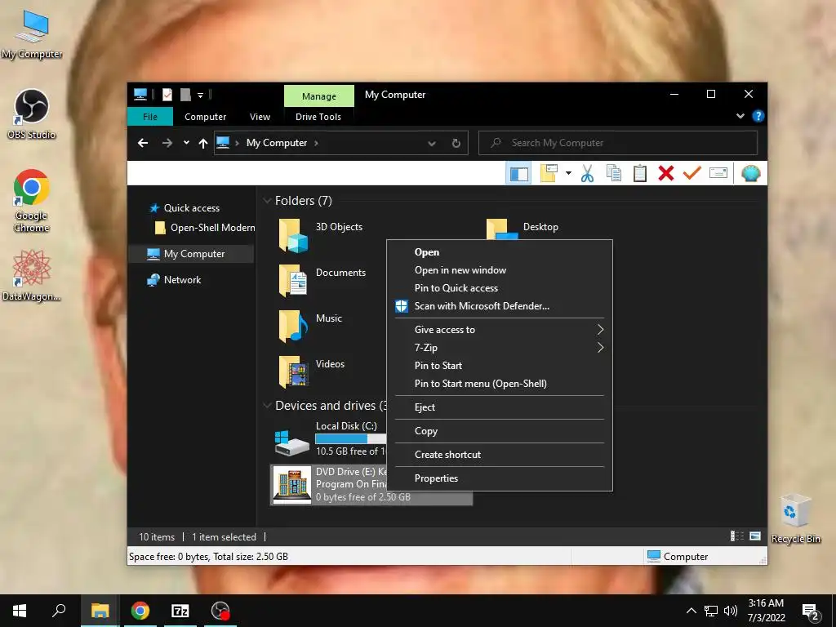Select the Music folder
Image resolution: width=836 pixels, height=627 pixels.
point(310,326)
